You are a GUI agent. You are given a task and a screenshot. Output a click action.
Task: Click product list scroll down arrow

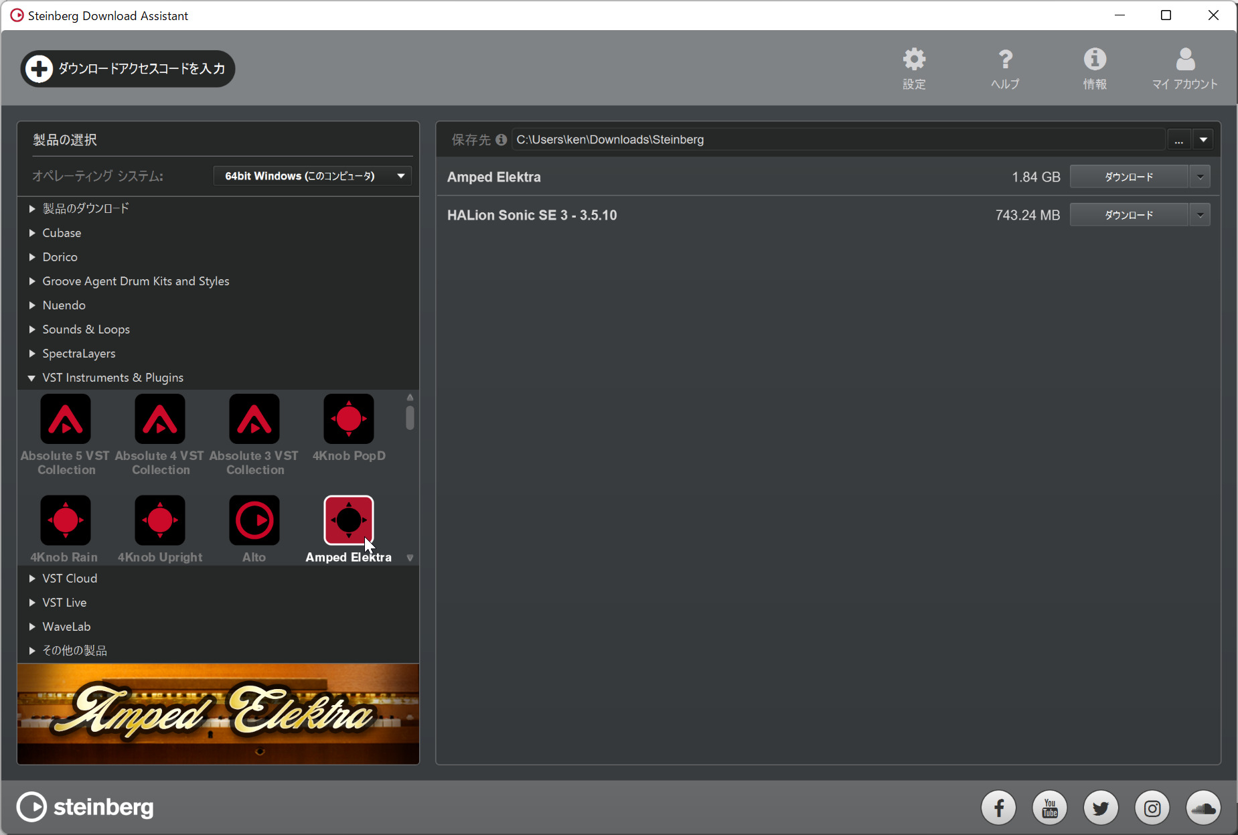(x=410, y=558)
